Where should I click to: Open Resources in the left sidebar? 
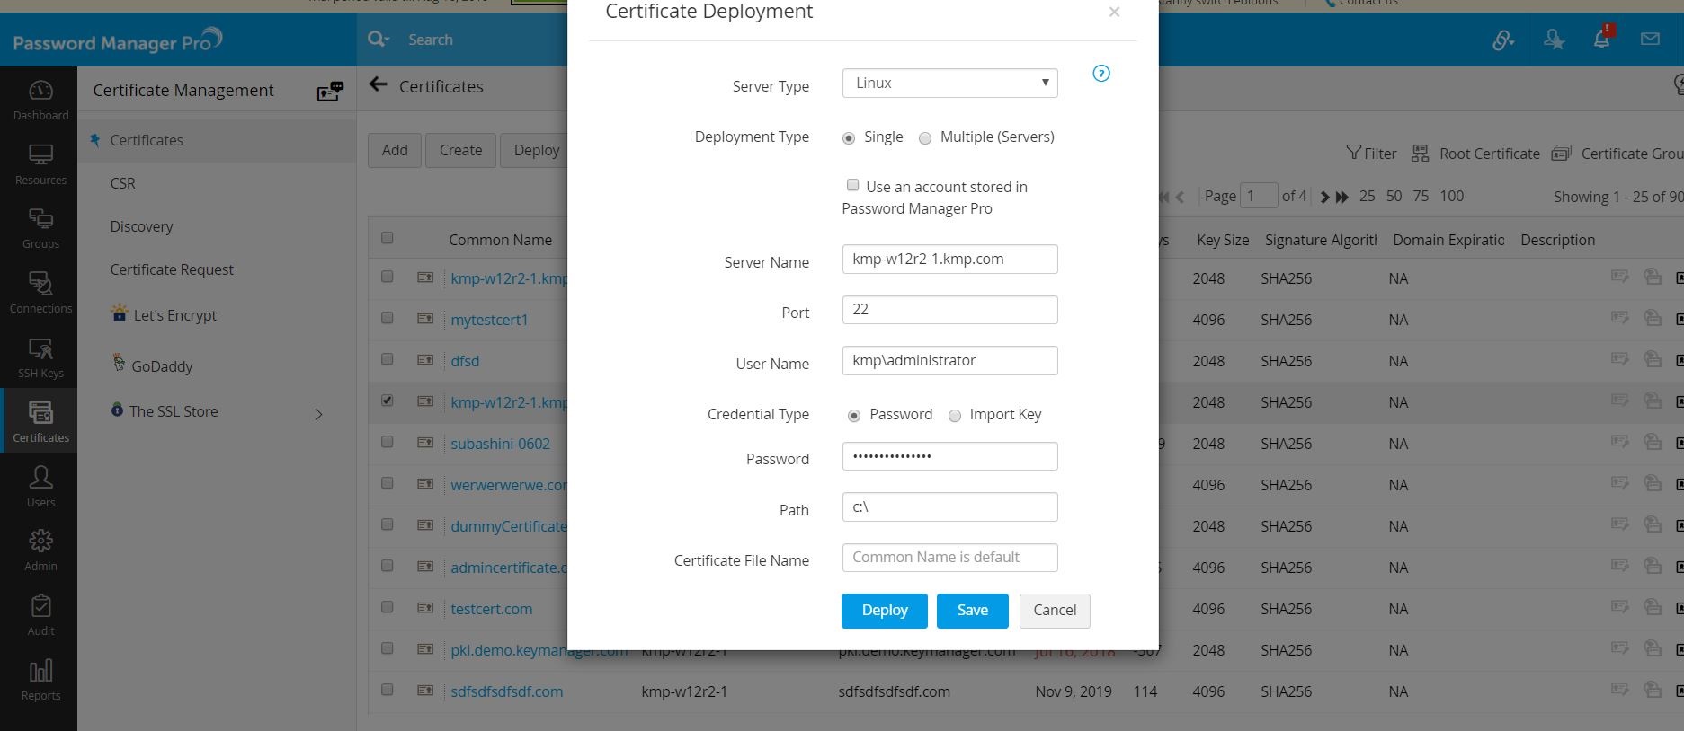click(40, 164)
